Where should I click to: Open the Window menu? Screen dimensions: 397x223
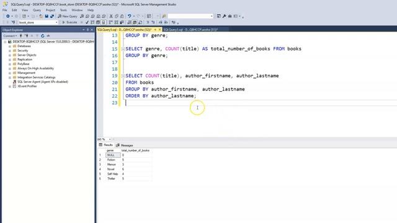point(77,10)
